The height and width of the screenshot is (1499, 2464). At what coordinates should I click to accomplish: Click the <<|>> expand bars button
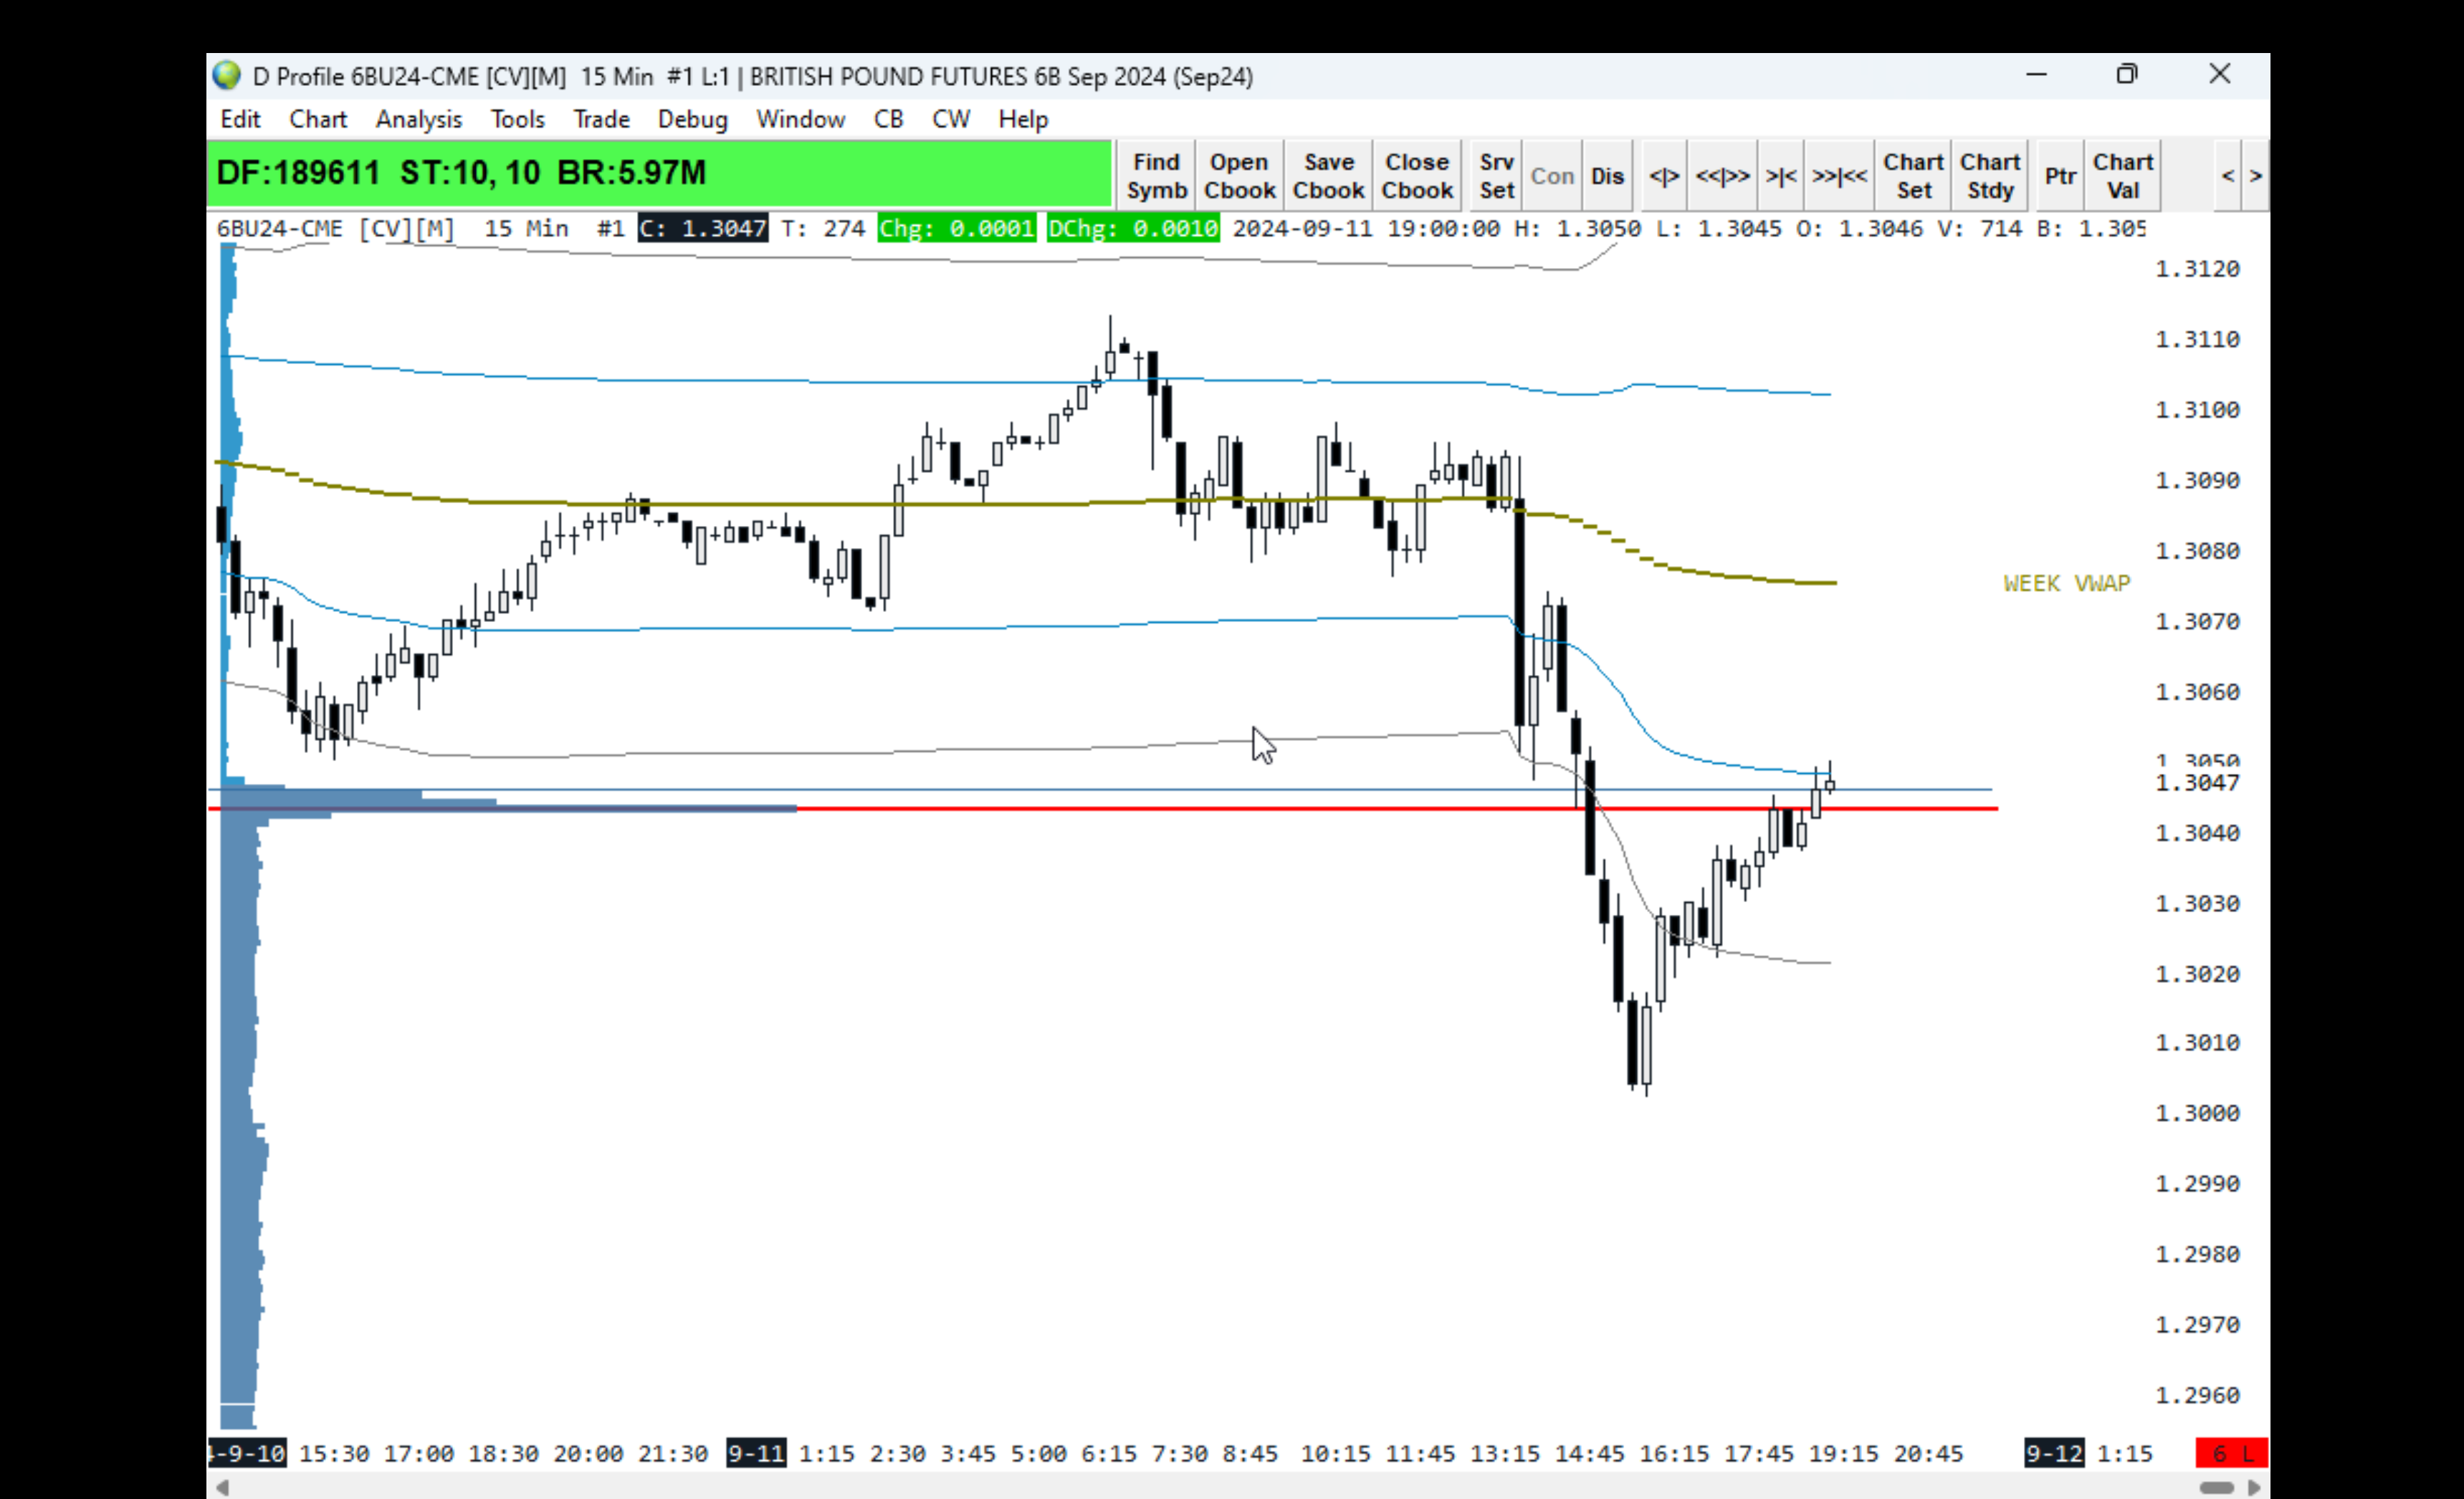click(x=1722, y=176)
